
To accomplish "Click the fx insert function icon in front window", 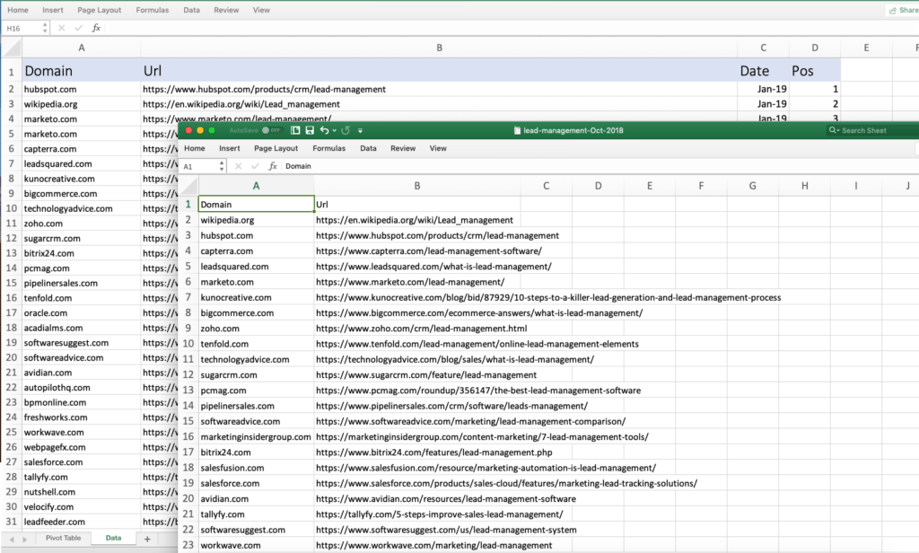I will point(273,166).
